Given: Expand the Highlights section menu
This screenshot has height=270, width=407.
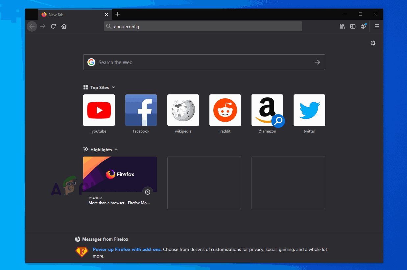Looking at the screenshot, I should click(x=116, y=150).
